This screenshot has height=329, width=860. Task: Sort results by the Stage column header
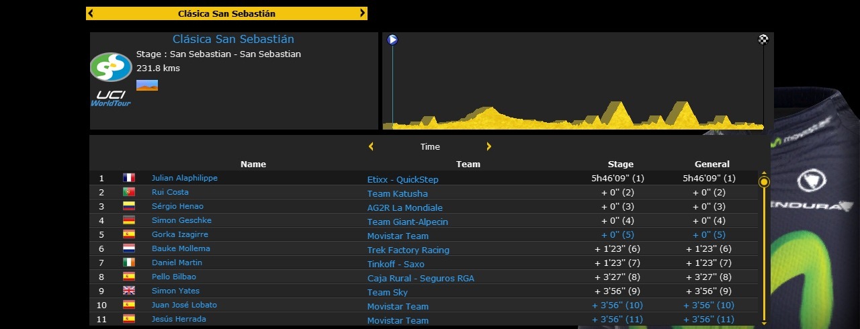(620, 164)
